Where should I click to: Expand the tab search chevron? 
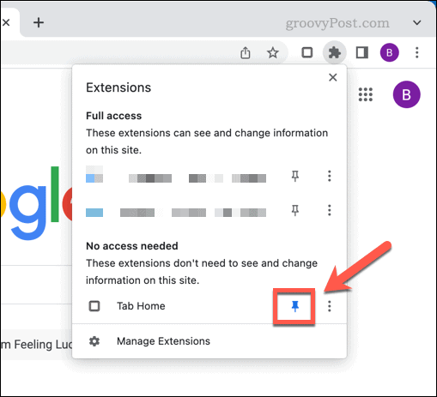[417, 22]
